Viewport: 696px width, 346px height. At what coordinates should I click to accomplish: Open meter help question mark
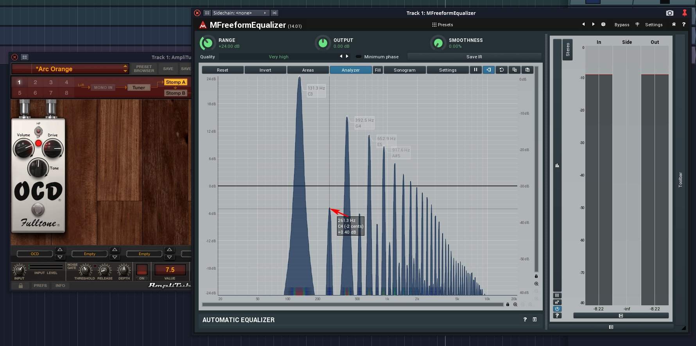[x=557, y=315]
